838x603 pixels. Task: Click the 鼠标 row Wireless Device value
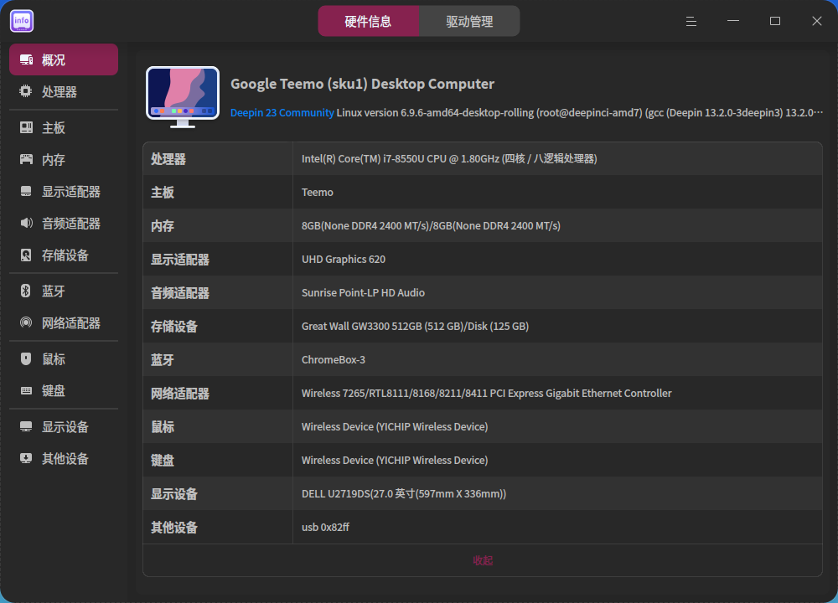pos(395,427)
